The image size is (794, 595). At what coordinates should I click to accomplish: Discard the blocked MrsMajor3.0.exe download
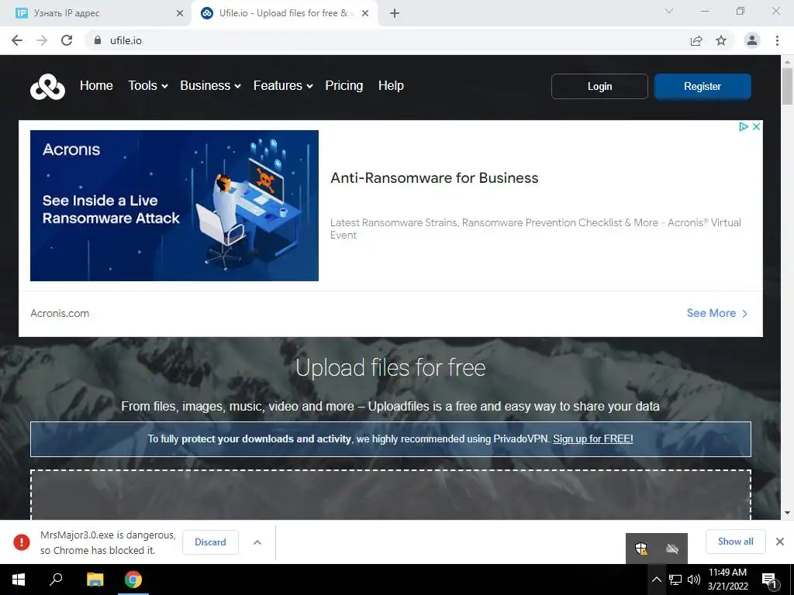click(210, 542)
